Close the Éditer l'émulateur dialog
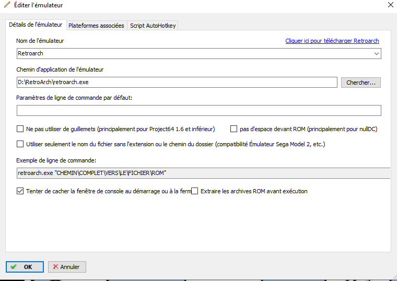Image resolution: width=397 pixels, height=281 pixels. coord(390,5)
